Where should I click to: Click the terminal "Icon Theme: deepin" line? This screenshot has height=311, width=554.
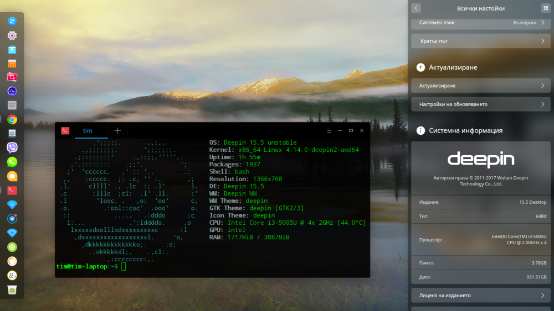coord(242,215)
